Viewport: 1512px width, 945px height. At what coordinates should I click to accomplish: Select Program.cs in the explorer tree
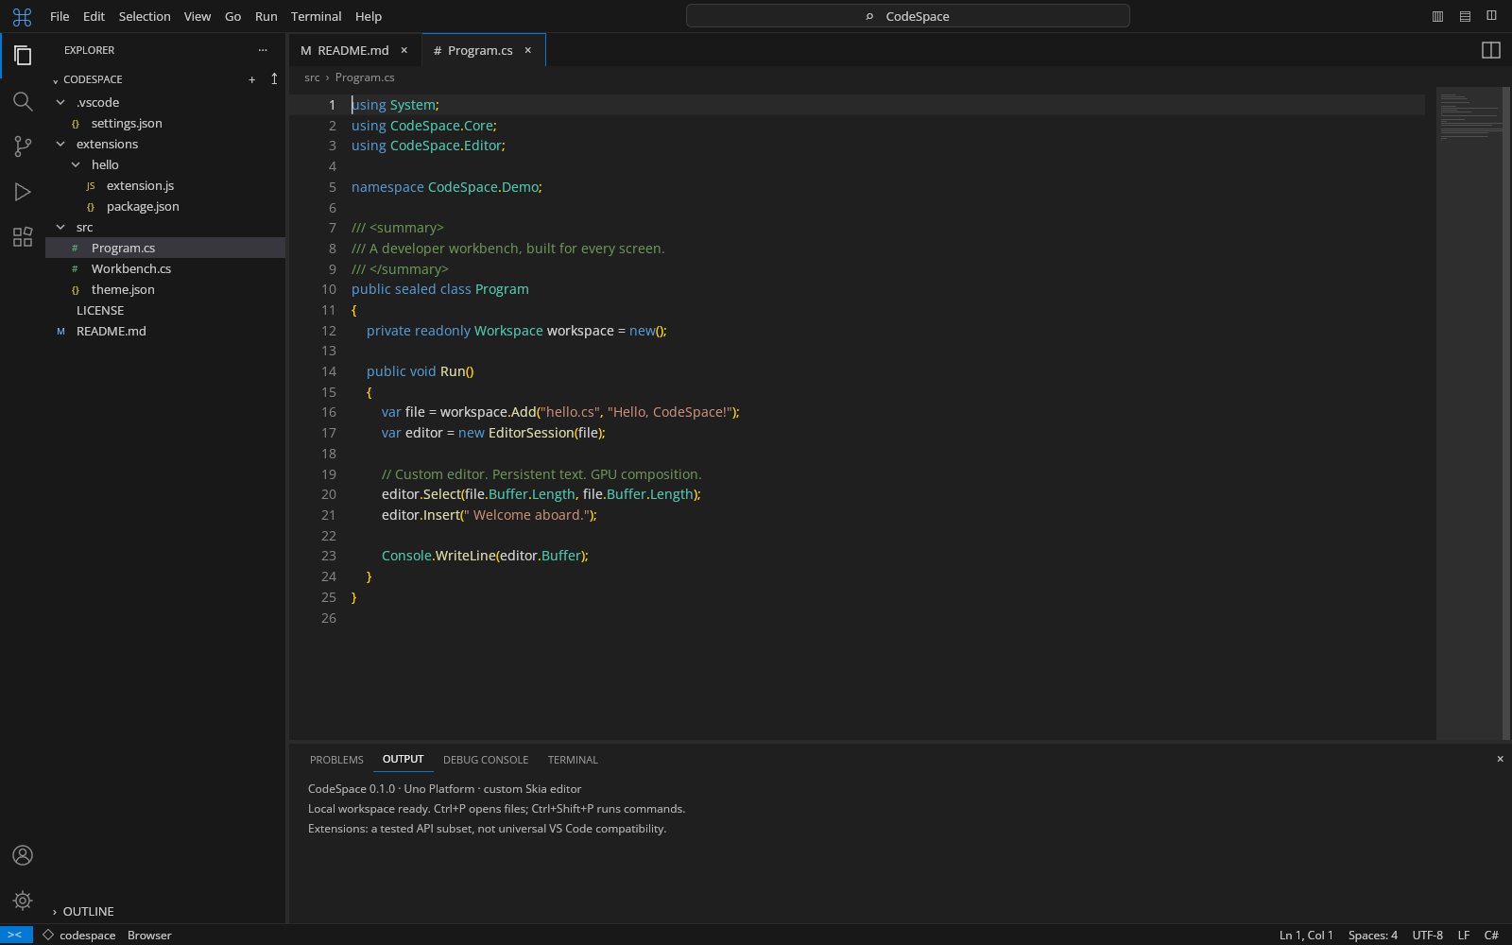pos(165,248)
